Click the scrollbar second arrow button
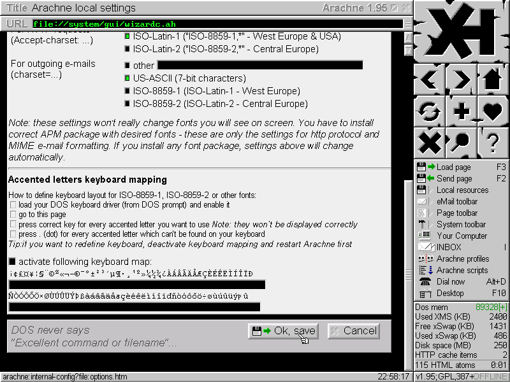The width and height of the screenshot is (510, 382). (x=408, y=49)
